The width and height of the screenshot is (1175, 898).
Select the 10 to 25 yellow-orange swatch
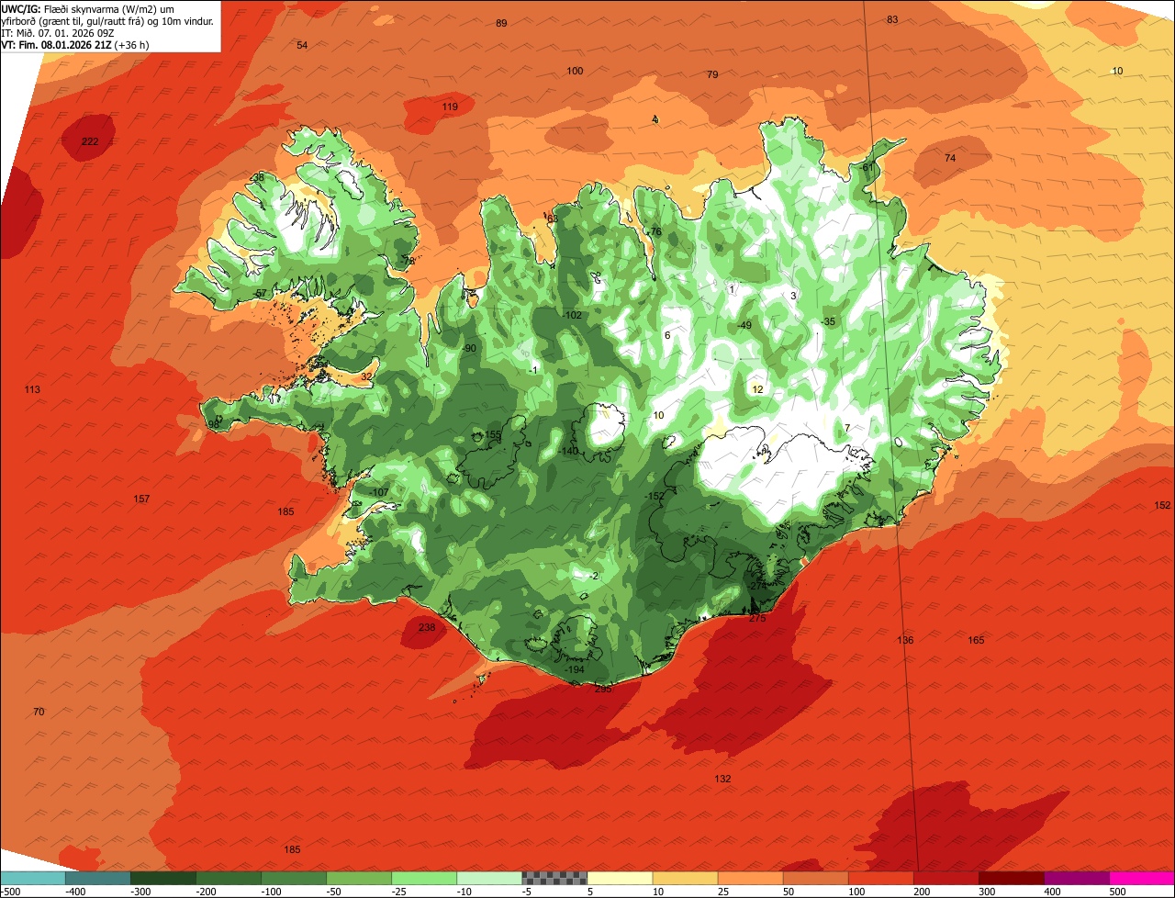pos(685,878)
